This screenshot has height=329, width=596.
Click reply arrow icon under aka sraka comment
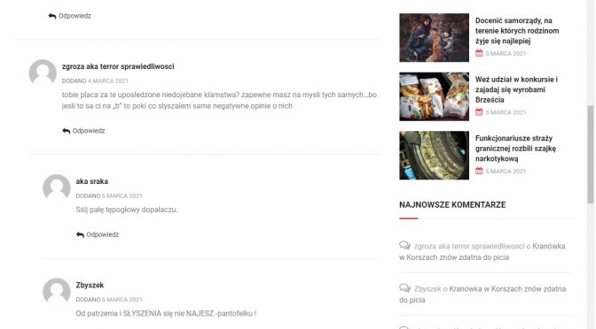coord(80,235)
